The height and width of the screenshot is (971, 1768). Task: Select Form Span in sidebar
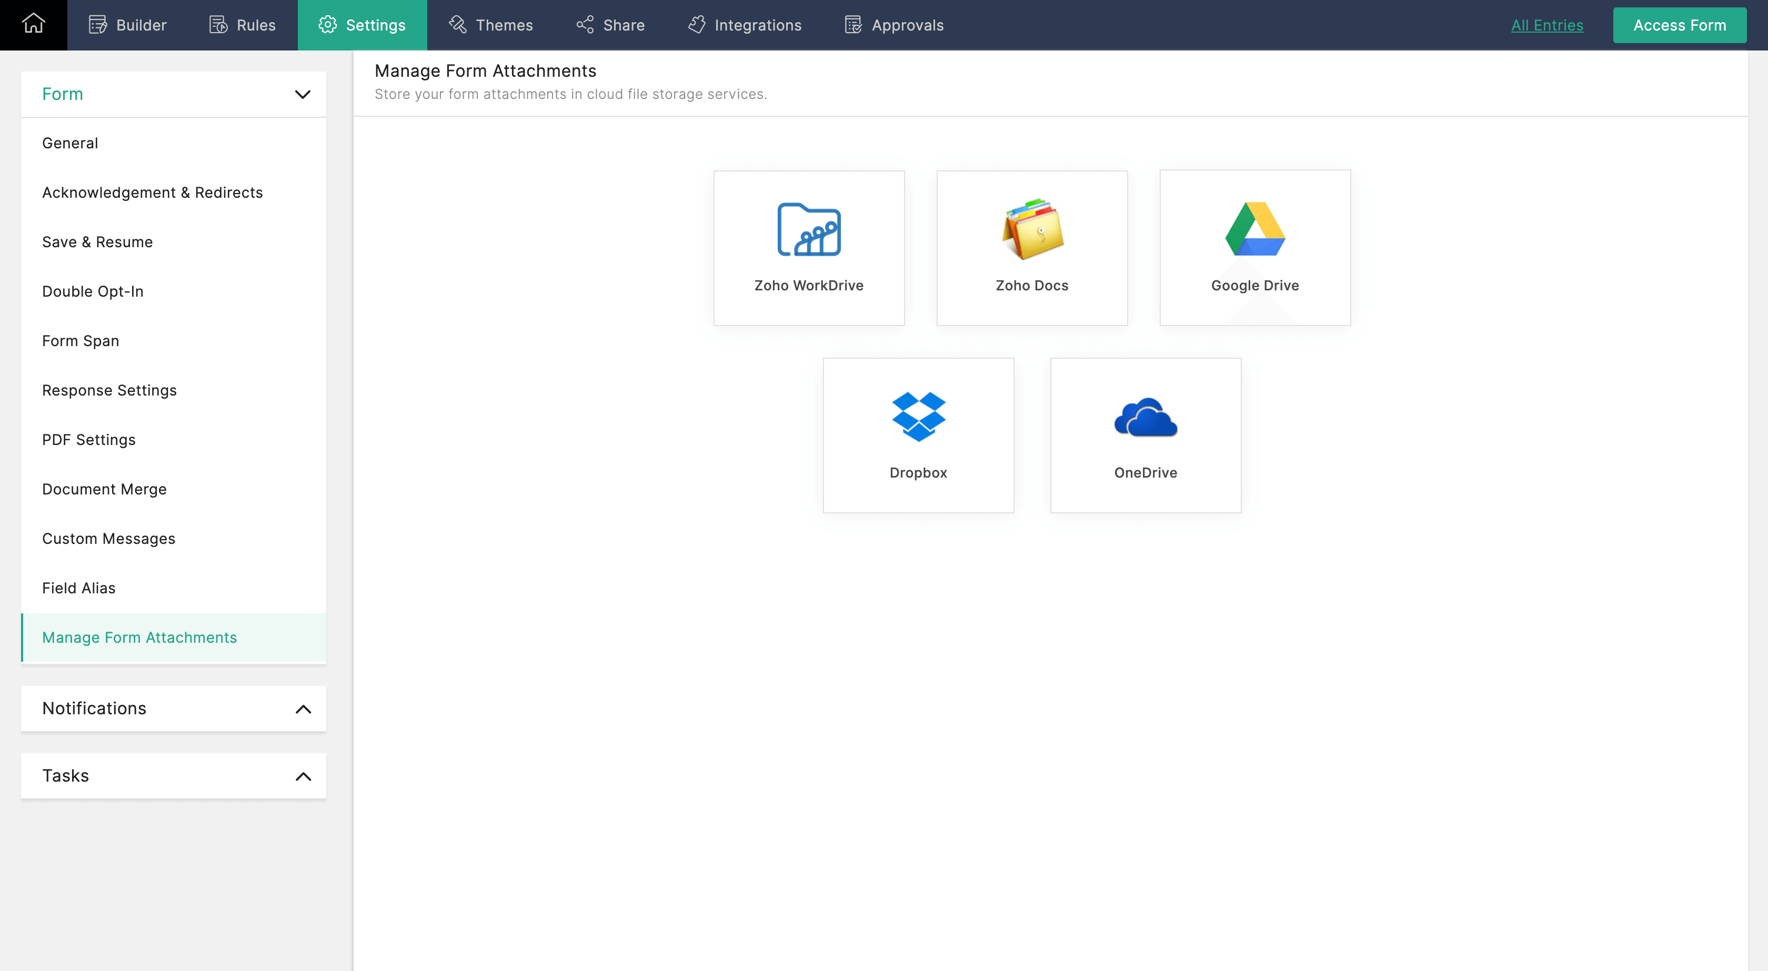(174, 340)
